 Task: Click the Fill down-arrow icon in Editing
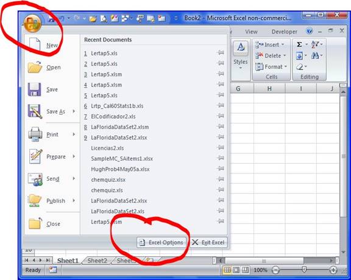click(300, 55)
